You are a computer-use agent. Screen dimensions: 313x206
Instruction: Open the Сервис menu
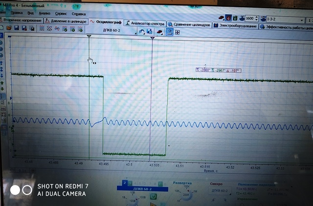[61, 14]
